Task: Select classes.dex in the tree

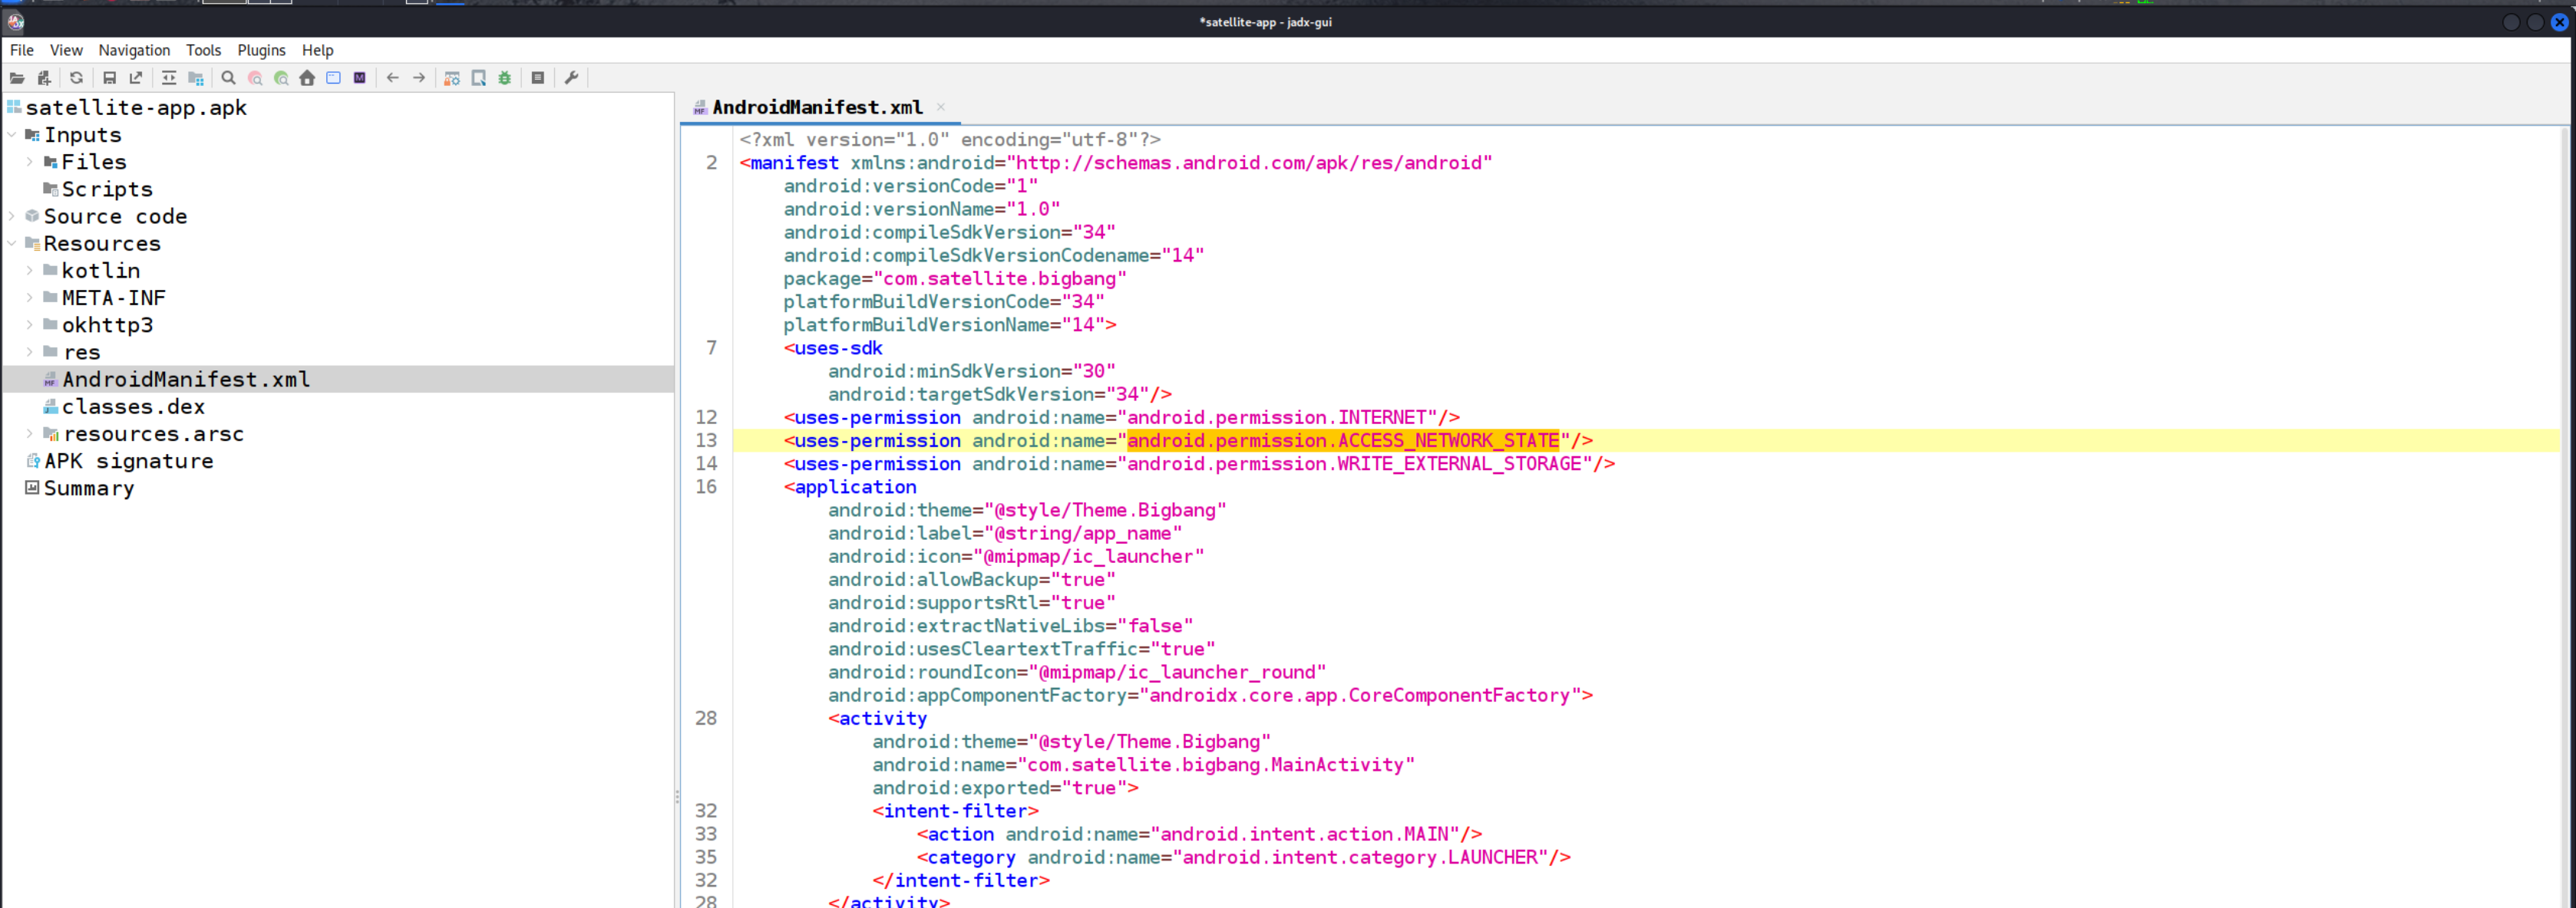Action: (133, 406)
